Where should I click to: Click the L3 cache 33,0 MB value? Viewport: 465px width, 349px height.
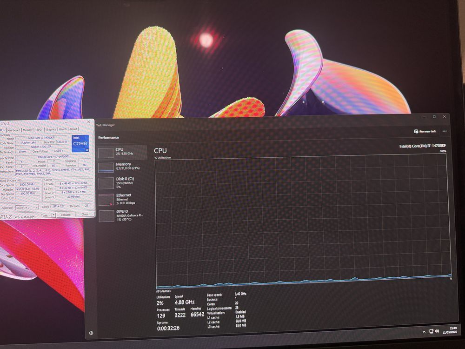[240, 326]
